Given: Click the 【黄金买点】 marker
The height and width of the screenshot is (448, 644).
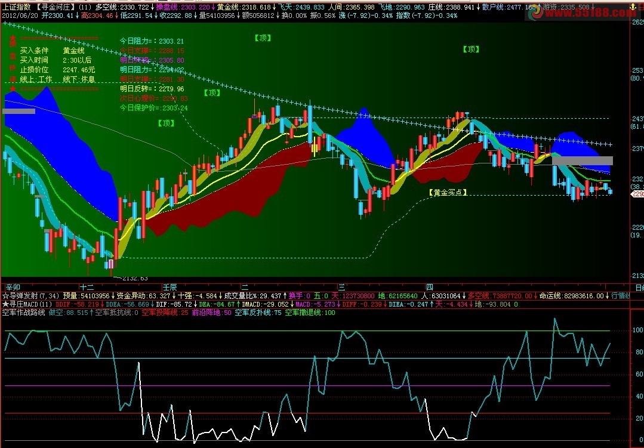Looking at the screenshot, I should click(448, 192).
